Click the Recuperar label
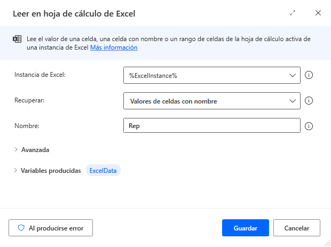331x247 pixels. coord(29,100)
